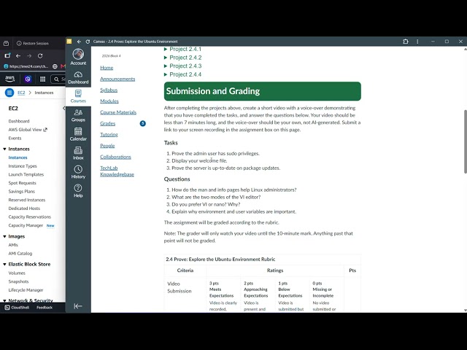Open Home in course navigation
The image size is (467, 350).
click(107, 68)
